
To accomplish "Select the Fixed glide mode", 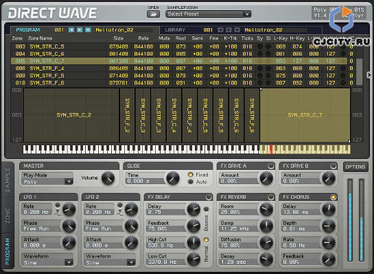I will pos(190,175).
